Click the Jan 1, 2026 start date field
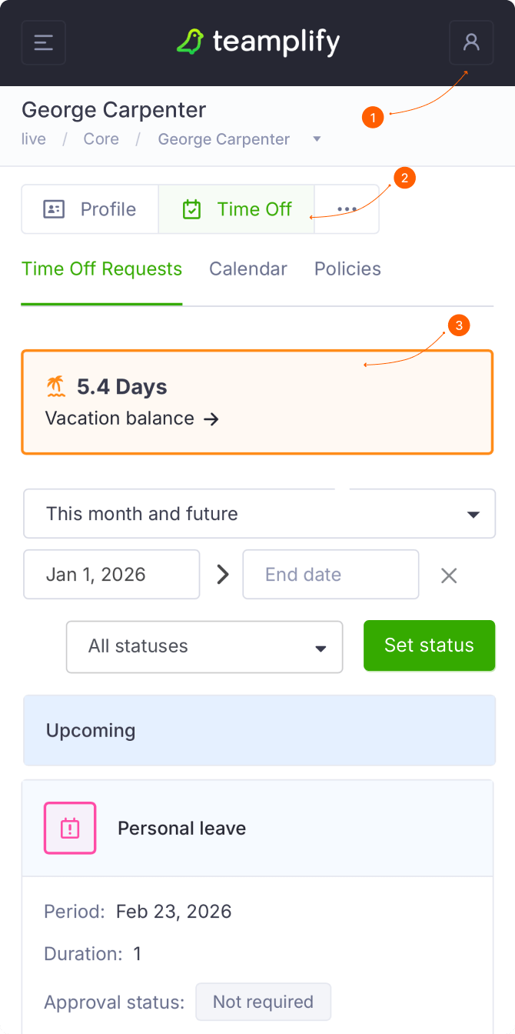The width and height of the screenshot is (515, 1034). (x=111, y=575)
